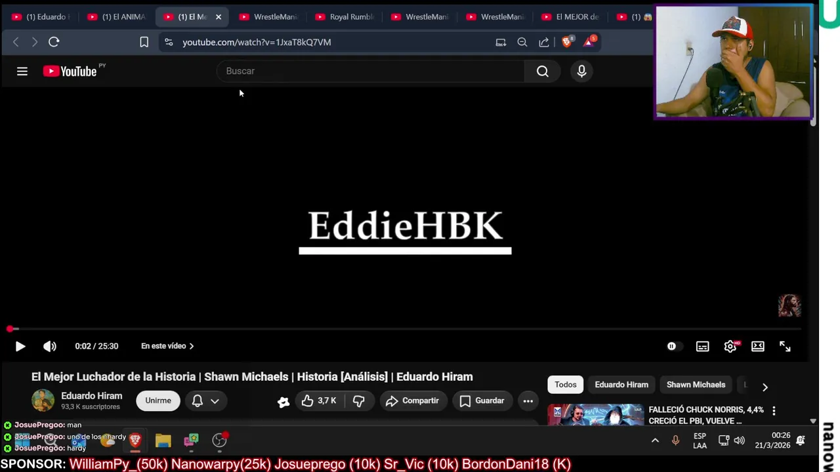840x472 pixels.
Task: Share the video with Compartir
Action: click(x=412, y=401)
